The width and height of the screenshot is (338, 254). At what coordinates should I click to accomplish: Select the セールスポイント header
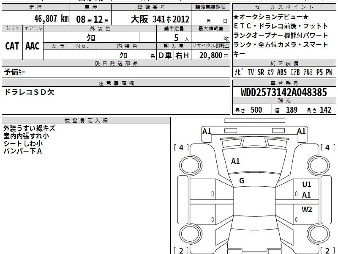click(284, 7)
